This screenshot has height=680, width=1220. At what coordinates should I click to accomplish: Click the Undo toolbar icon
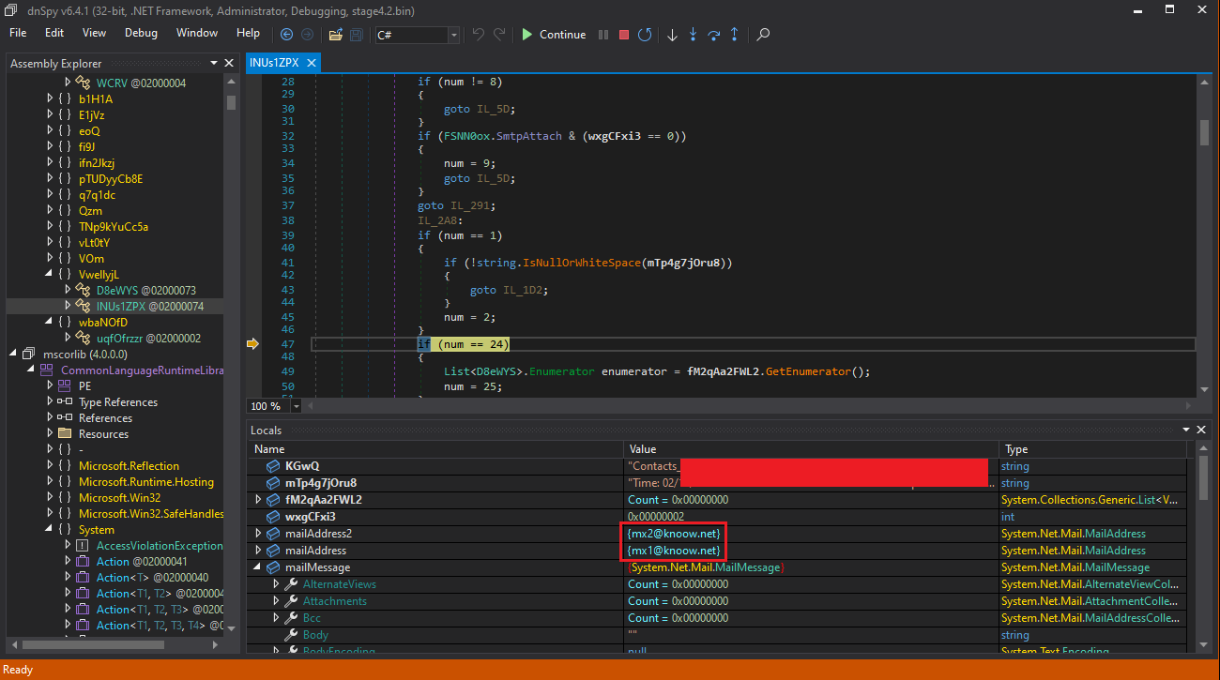point(479,35)
